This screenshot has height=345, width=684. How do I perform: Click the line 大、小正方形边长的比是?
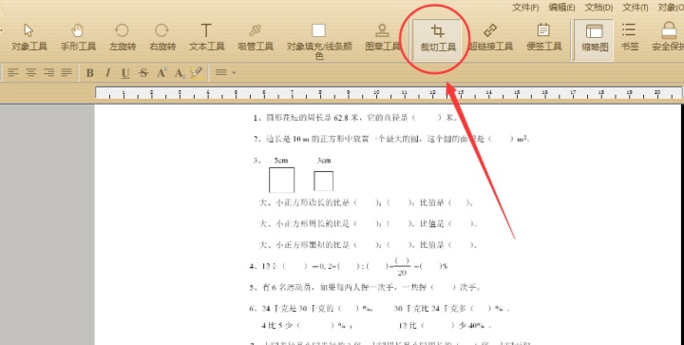coord(366,202)
